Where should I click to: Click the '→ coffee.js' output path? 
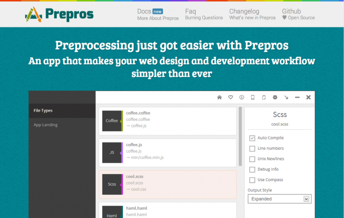pyautogui.click(x=136, y=126)
